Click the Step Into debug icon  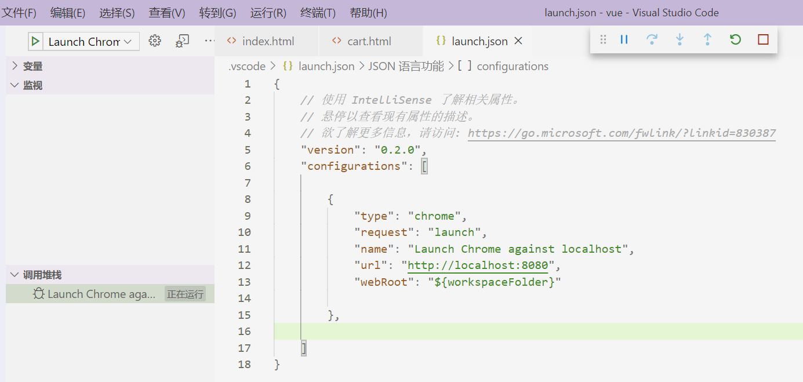click(x=680, y=39)
